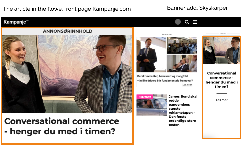243x145 pixels.
Task: Click the James Bond car thumbnail
Action: click(152, 105)
